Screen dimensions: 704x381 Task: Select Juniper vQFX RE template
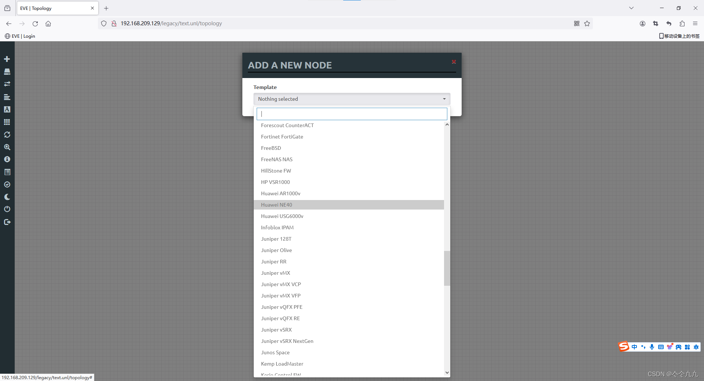(x=349, y=318)
